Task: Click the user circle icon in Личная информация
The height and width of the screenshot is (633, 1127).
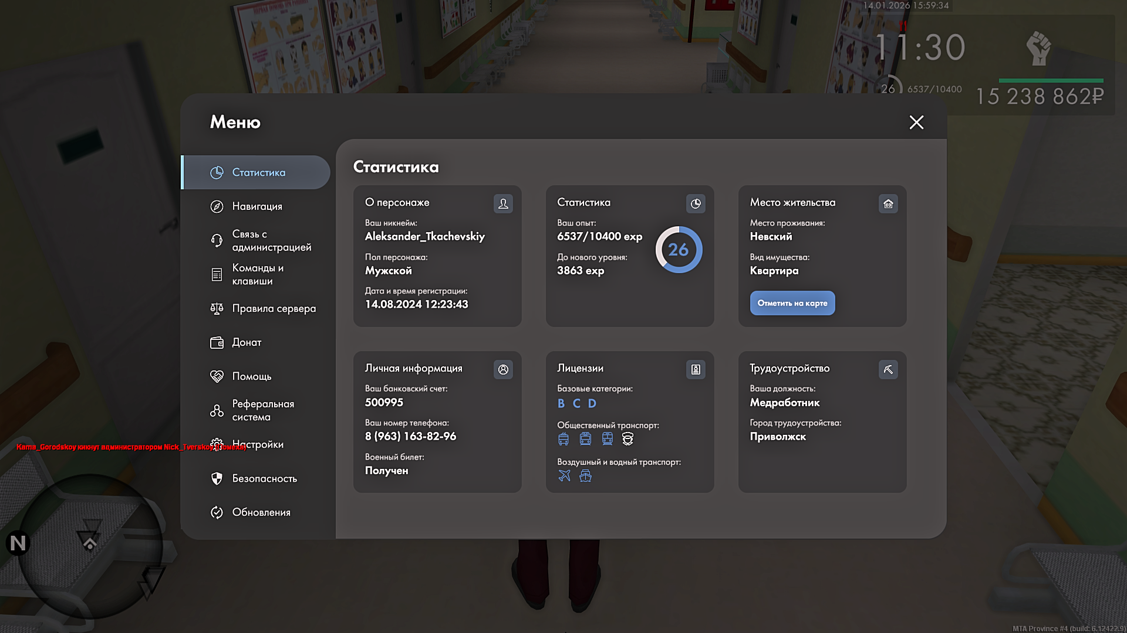Action: (503, 369)
